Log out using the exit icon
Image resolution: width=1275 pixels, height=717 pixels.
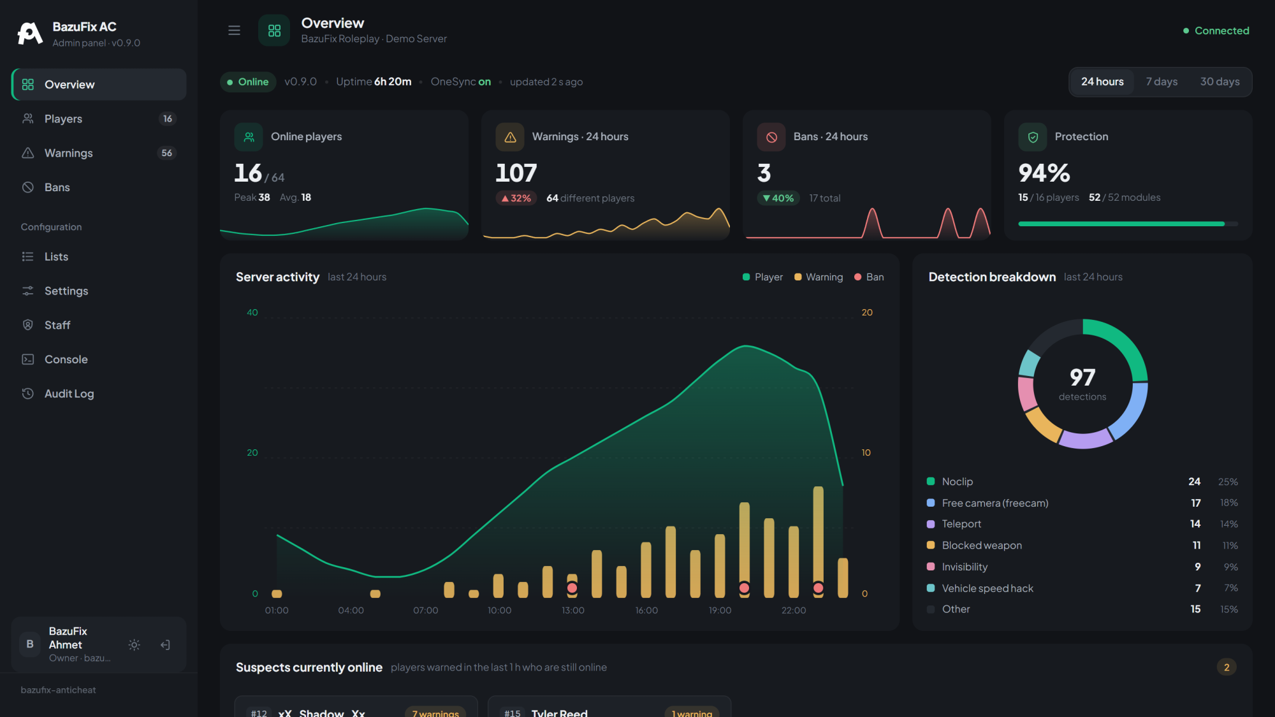tap(165, 645)
